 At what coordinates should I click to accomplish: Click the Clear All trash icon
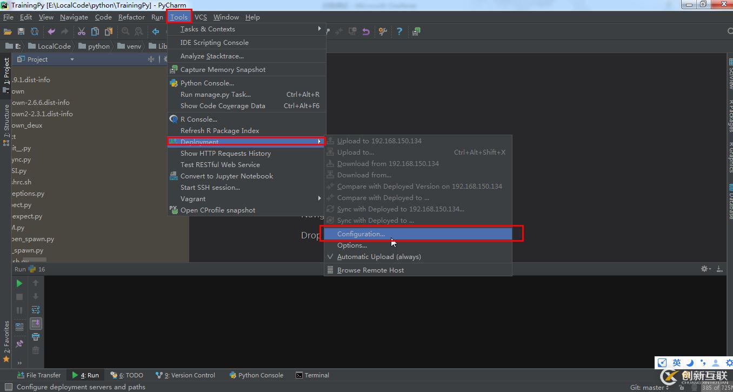tap(36, 350)
